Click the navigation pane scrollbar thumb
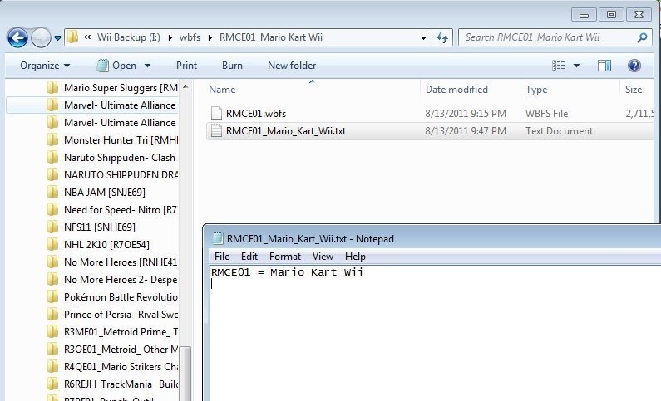661x401 pixels. coord(185,374)
